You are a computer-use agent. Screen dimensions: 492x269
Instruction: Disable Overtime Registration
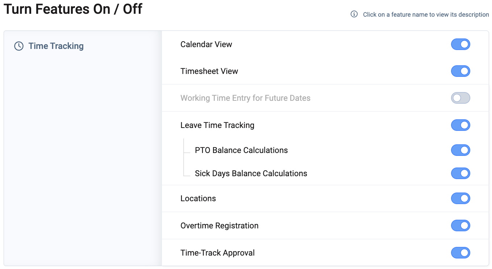460,225
